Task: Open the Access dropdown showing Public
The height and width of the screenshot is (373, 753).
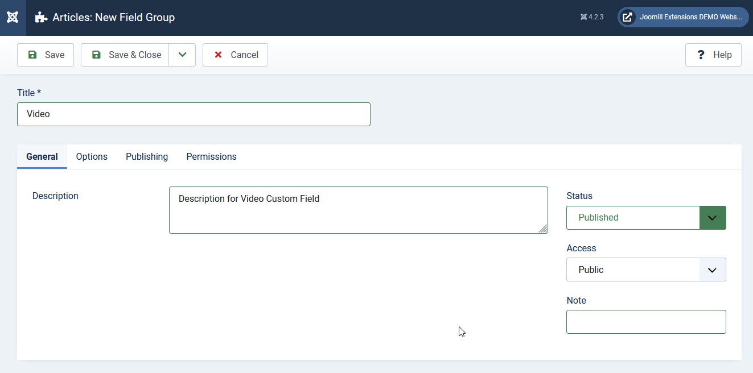Action: (x=646, y=270)
